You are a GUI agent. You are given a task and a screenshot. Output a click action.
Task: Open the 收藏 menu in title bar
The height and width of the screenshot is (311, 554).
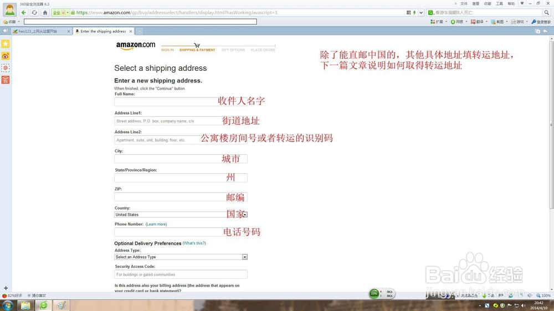click(488, 3)
